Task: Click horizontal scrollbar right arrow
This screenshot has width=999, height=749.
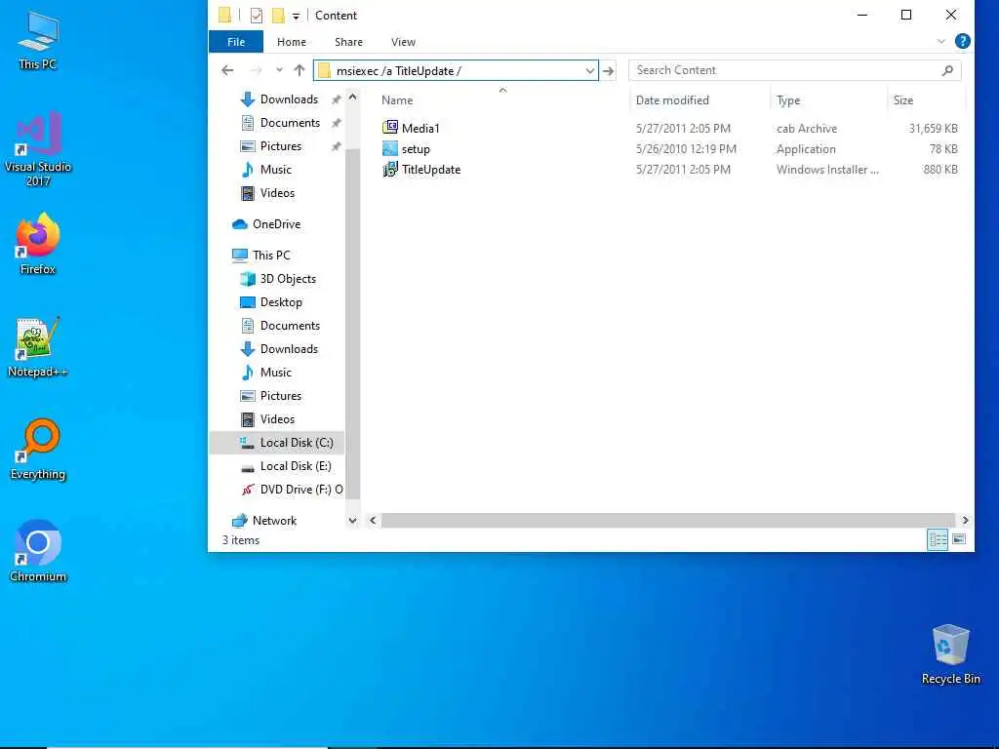Action: [x=965, y=521]
